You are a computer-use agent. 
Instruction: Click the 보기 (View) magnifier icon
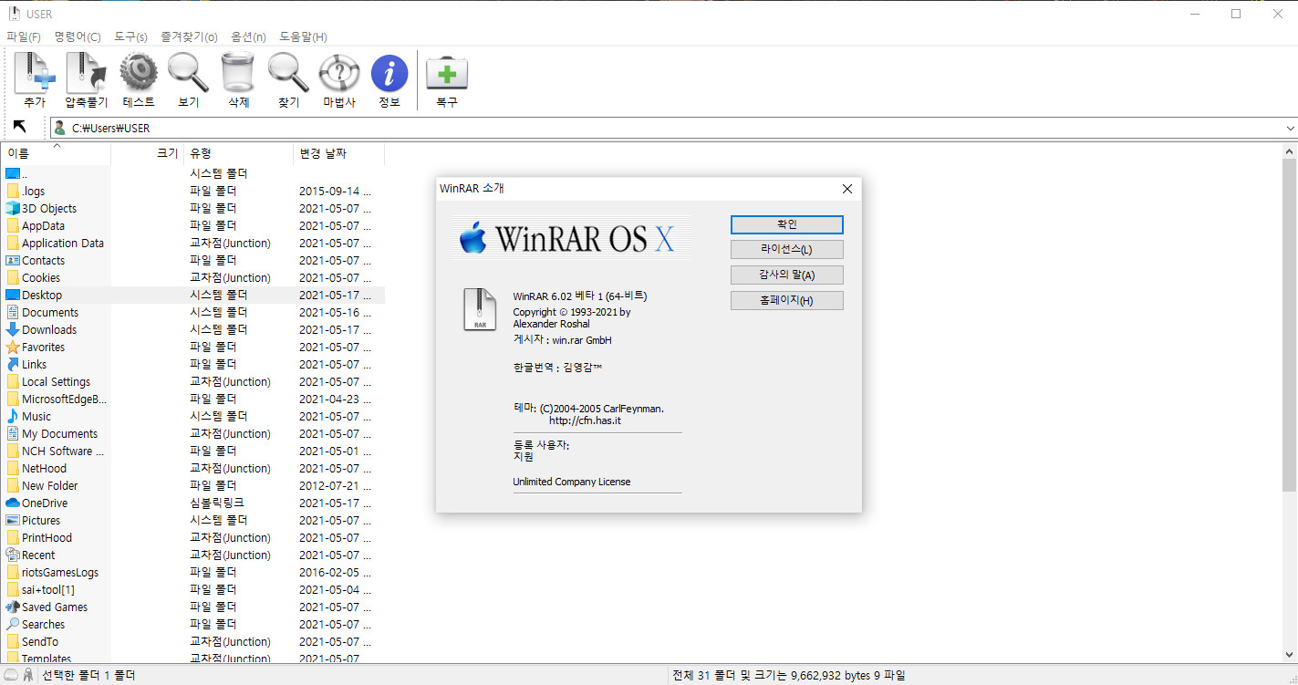(x=189, y=74)
